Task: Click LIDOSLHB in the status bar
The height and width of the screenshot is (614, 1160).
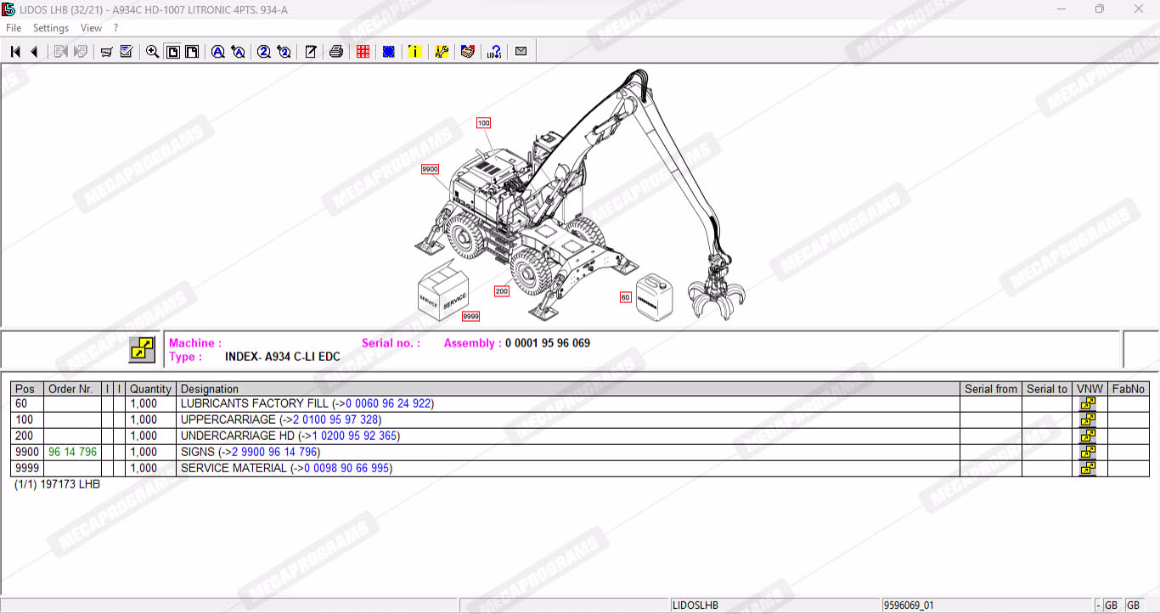Action: click(x=695, y=606)
